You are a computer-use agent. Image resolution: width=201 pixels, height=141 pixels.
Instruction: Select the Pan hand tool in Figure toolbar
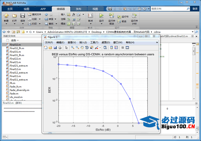(x=82, y=48)
